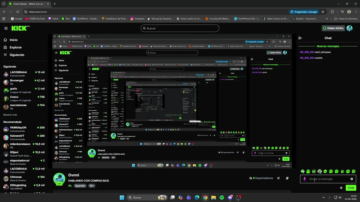Screen dimensions: 360x202
Task: Open Coscu channel in sidebar
Action: [24, 98]
